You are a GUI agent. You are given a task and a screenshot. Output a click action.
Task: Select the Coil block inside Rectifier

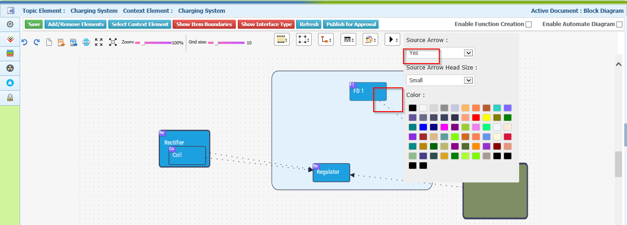point(187,155)
